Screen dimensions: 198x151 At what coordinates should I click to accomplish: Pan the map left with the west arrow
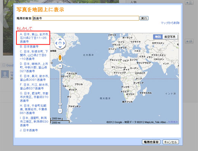(x=56, y=43)
